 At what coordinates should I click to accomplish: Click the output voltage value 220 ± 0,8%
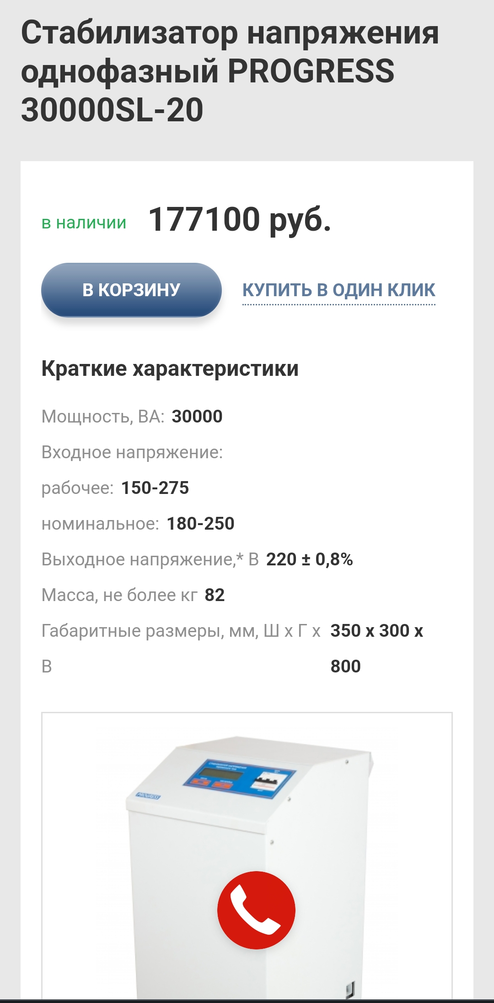click(x=310, y=559)
